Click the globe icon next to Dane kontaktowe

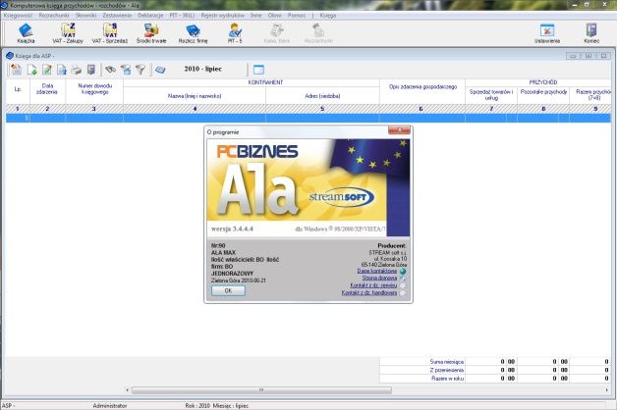click(x=403, y=271)
